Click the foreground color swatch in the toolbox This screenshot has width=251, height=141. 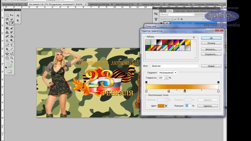tap(8, 63)
